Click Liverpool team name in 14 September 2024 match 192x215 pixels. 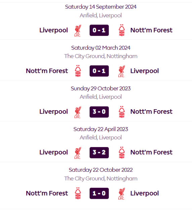coord(54,30)
